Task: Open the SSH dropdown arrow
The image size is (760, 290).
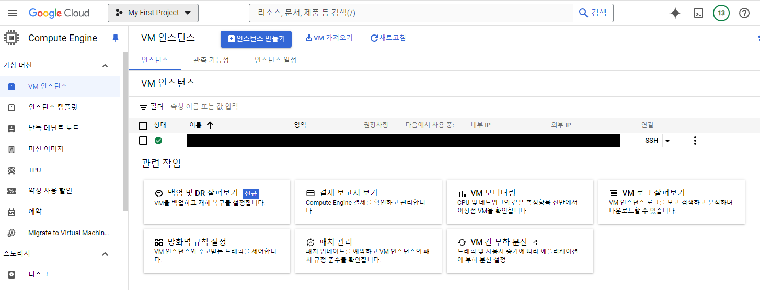Action: tap(667, 141)
